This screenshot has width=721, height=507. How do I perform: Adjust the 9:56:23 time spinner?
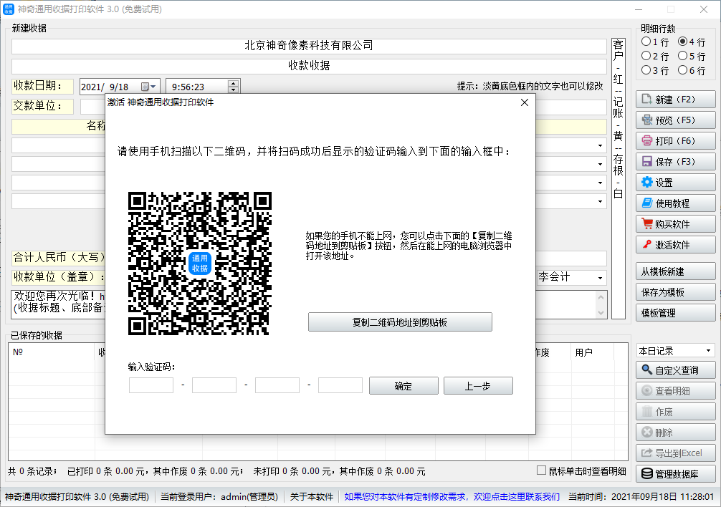point(234,87)
